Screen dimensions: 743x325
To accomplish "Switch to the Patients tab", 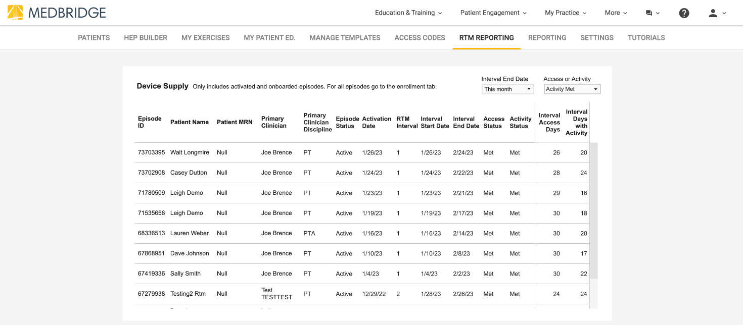I will [94, 37].
